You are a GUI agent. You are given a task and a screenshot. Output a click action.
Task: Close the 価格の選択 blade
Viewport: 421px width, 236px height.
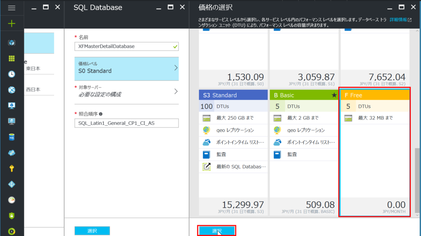coord(413,7)
